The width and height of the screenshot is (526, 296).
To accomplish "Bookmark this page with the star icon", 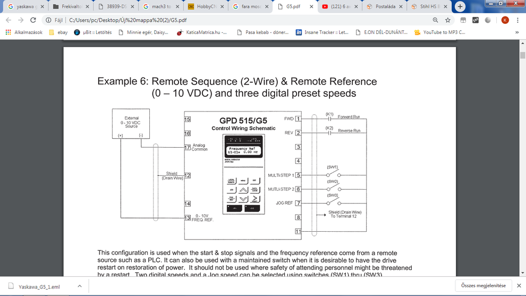I will [448, 20].
